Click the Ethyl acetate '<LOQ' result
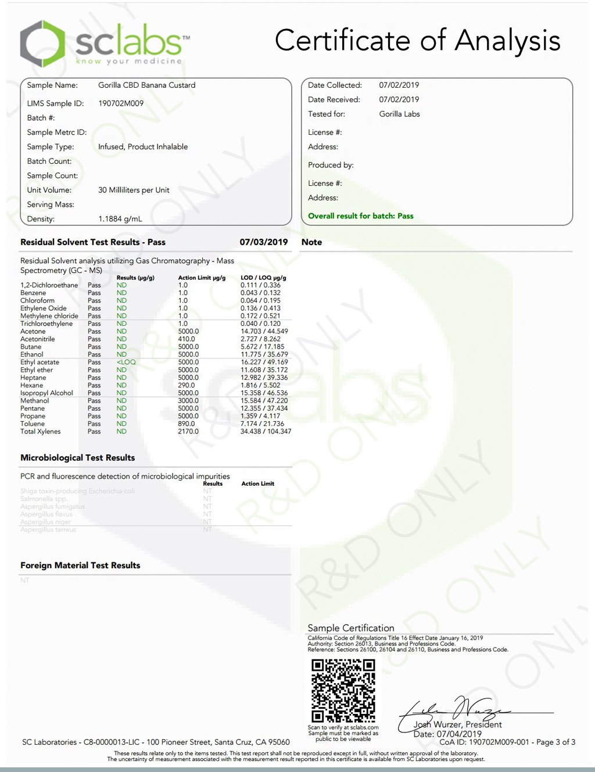The width and height of the screenshot is (595, 772). (x=126, y=362)
